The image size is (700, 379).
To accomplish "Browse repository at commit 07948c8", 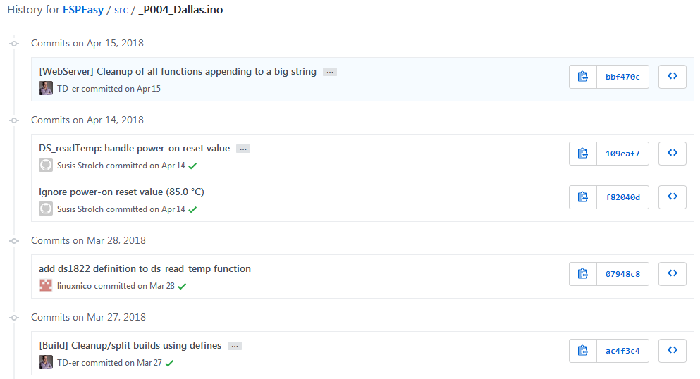I will click(673, 274).
